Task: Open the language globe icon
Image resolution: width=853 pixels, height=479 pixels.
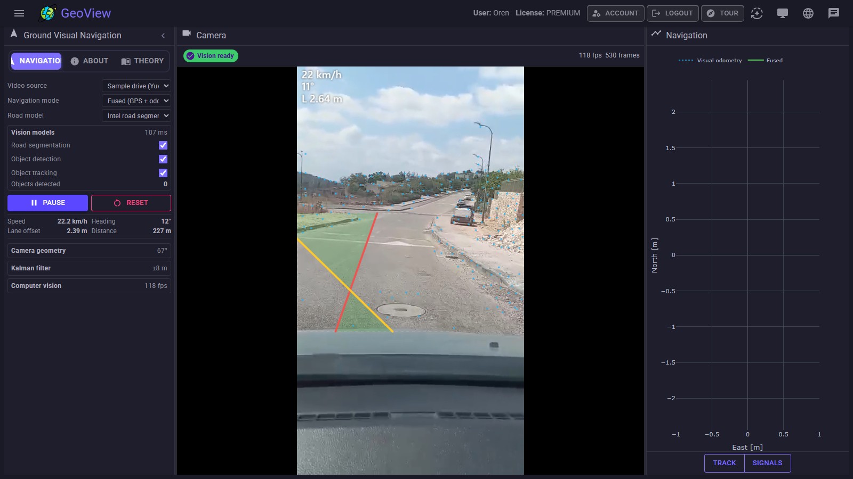Action: pyautogui.click(x=808, y=13)
